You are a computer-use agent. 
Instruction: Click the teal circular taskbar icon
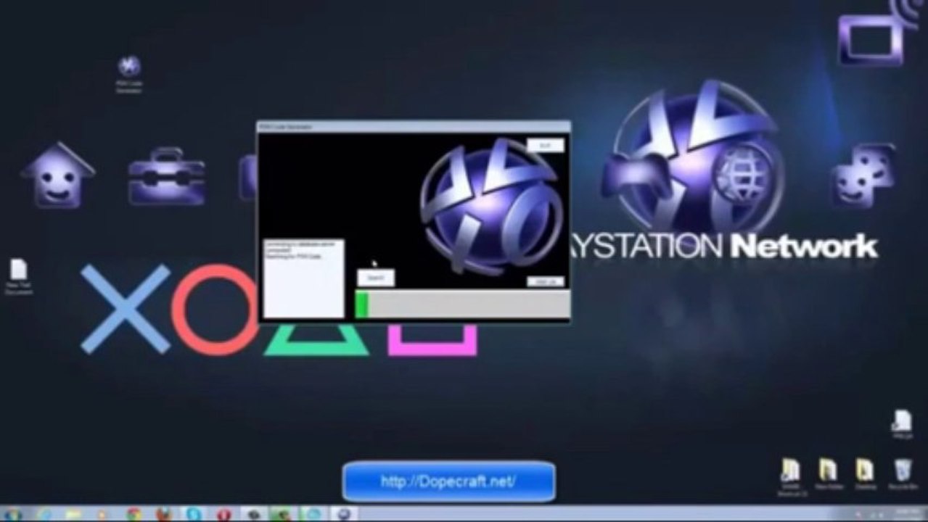pyautogui.click(x=313, y=514)
